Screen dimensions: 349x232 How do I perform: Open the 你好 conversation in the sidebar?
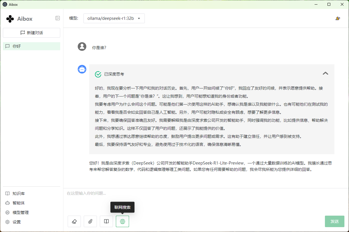click(x=32, y=46)
